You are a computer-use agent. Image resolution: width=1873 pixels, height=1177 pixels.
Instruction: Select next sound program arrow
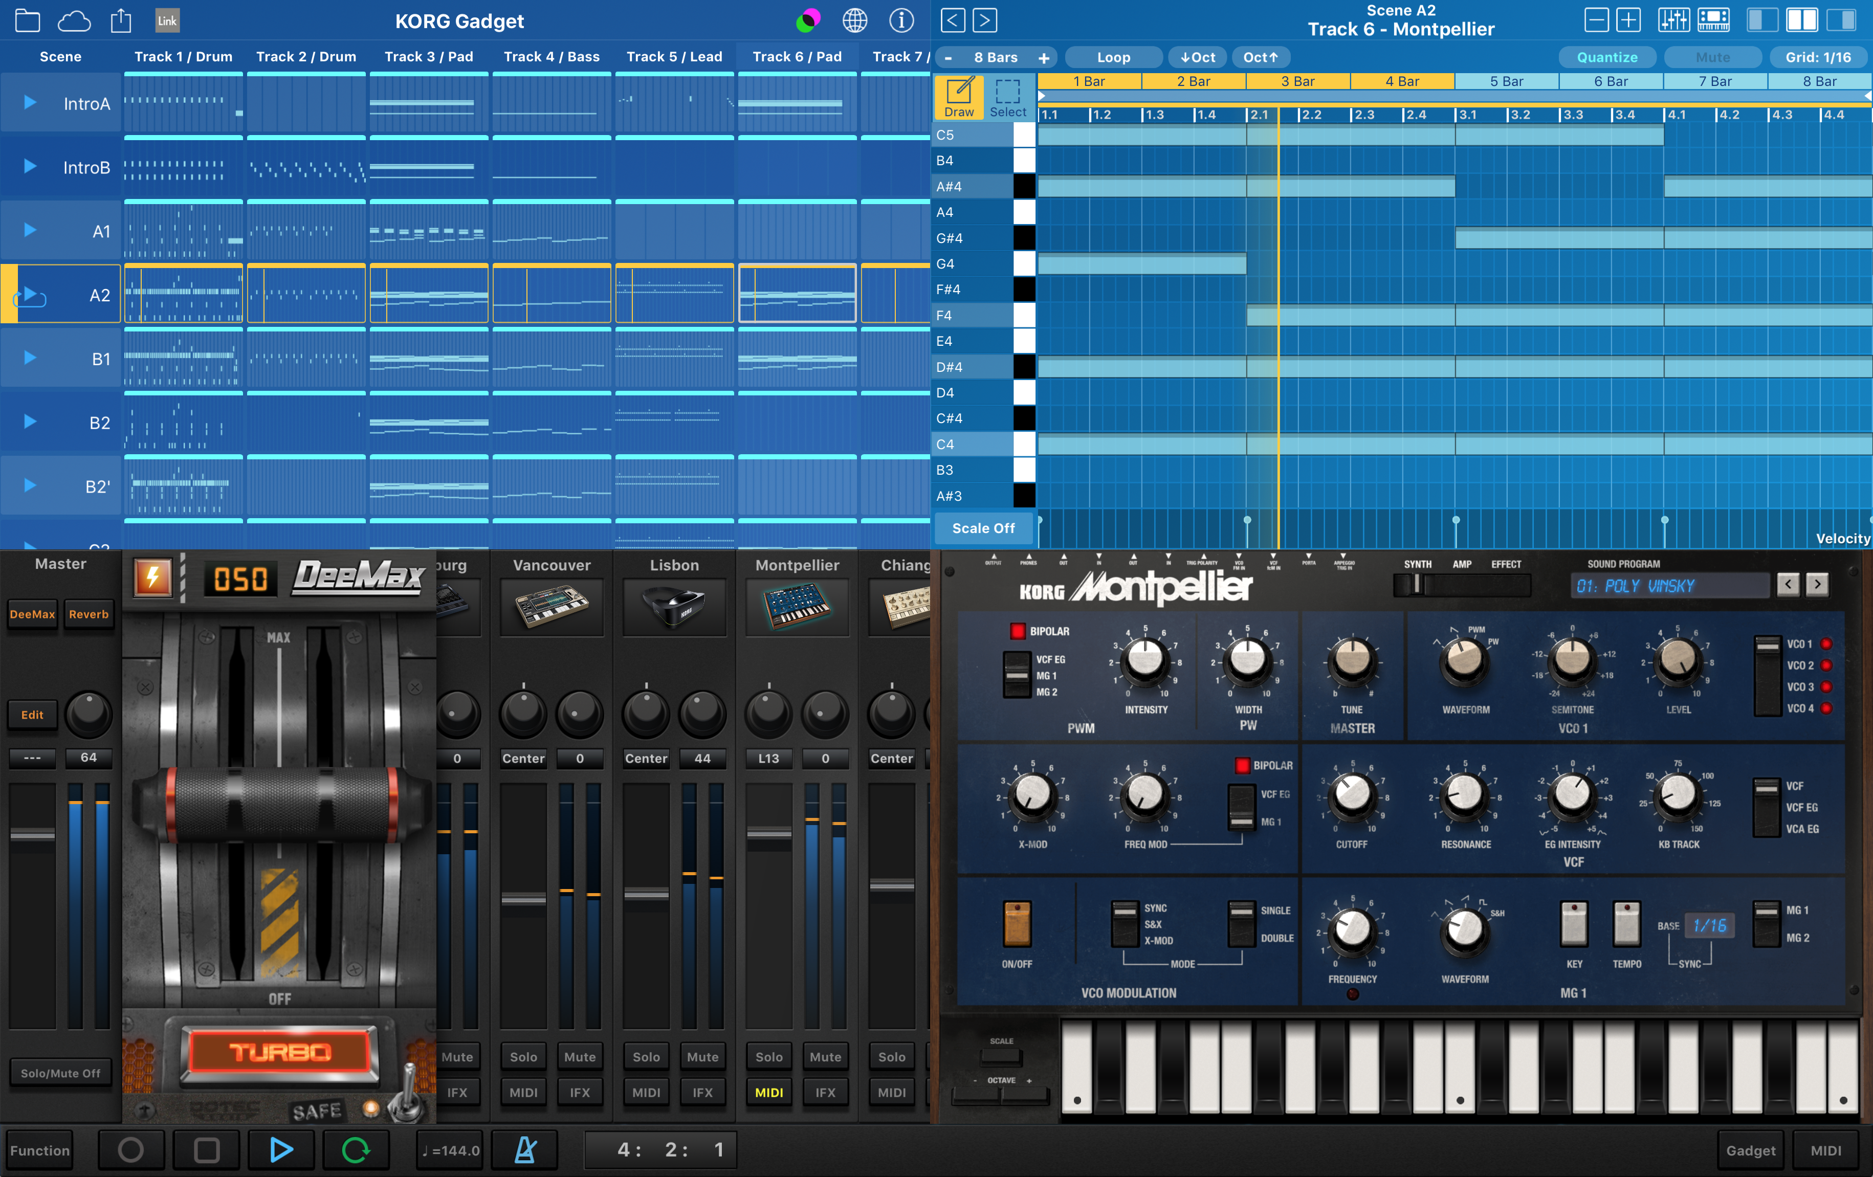point(1818,584)
